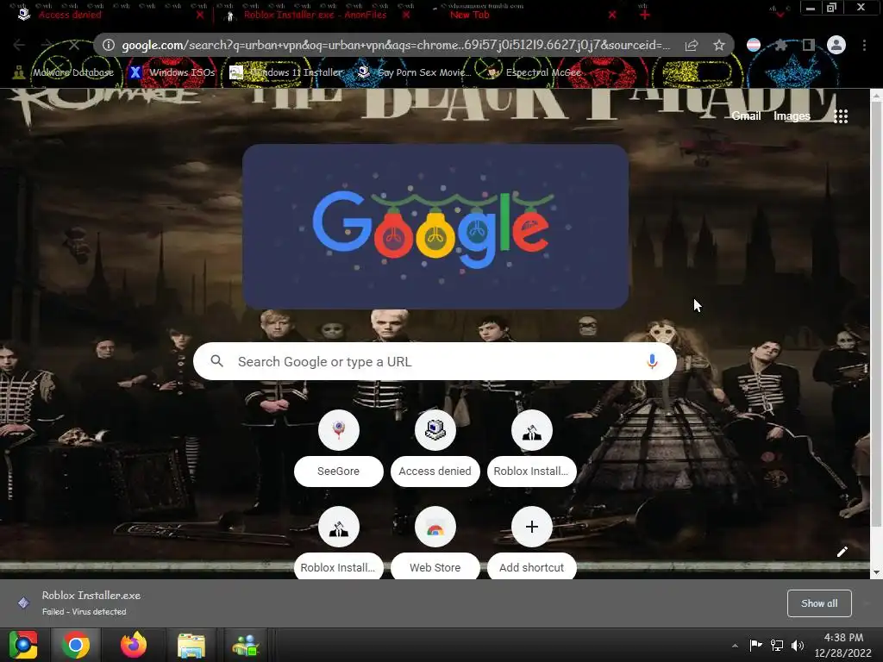Open the messenger people icon on taskbar

[246, 645]
